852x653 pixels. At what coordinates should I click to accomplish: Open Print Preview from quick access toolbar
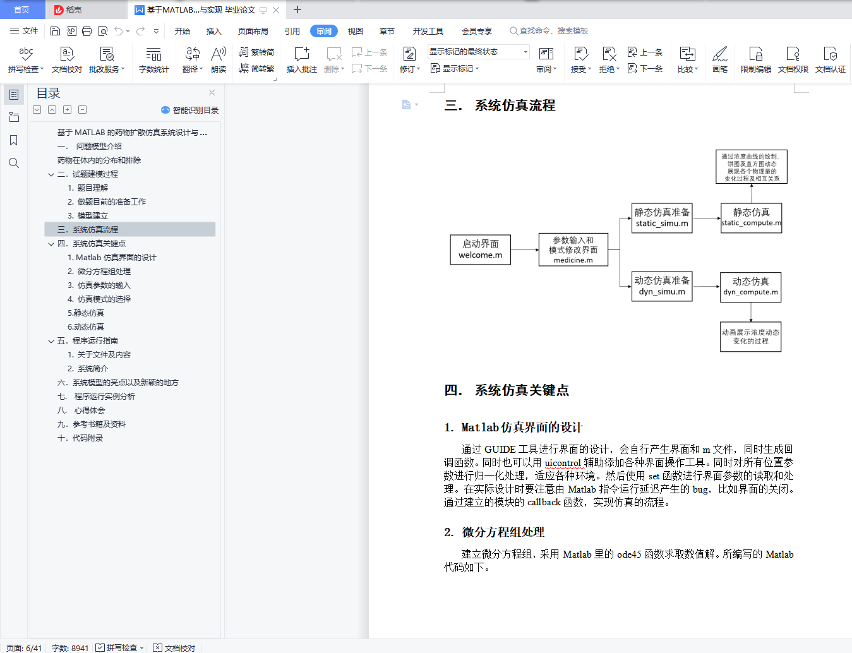[x=103, y=31]
